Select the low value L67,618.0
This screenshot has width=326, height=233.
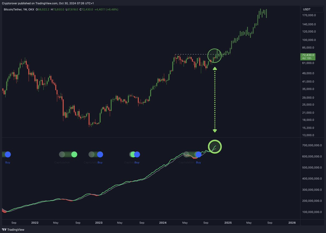point(72,10)
